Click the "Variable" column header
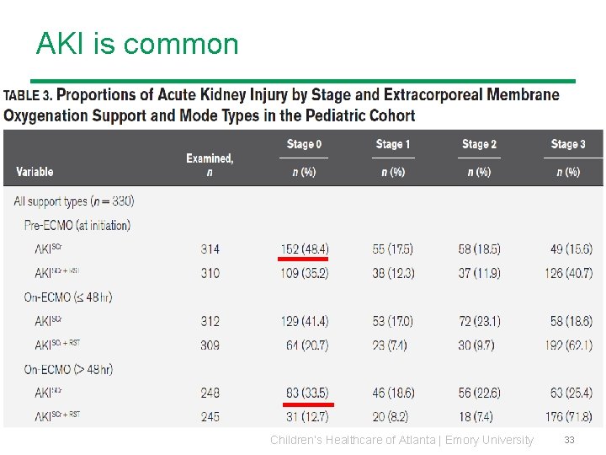Screen dimensions: 606x455 [35, 172]
